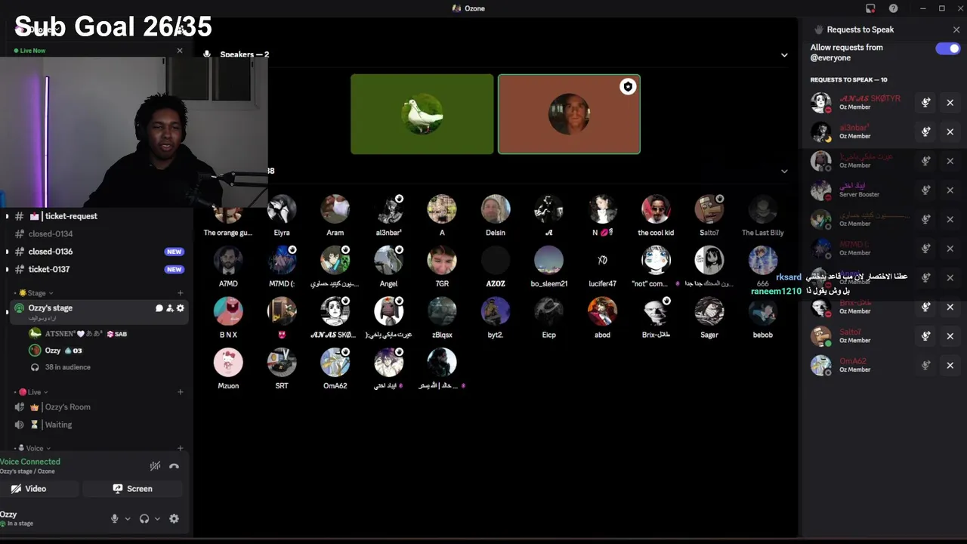Disconnect from the voice channel
The height and width of the screenshot is (544, 967).
click(175, 466)
